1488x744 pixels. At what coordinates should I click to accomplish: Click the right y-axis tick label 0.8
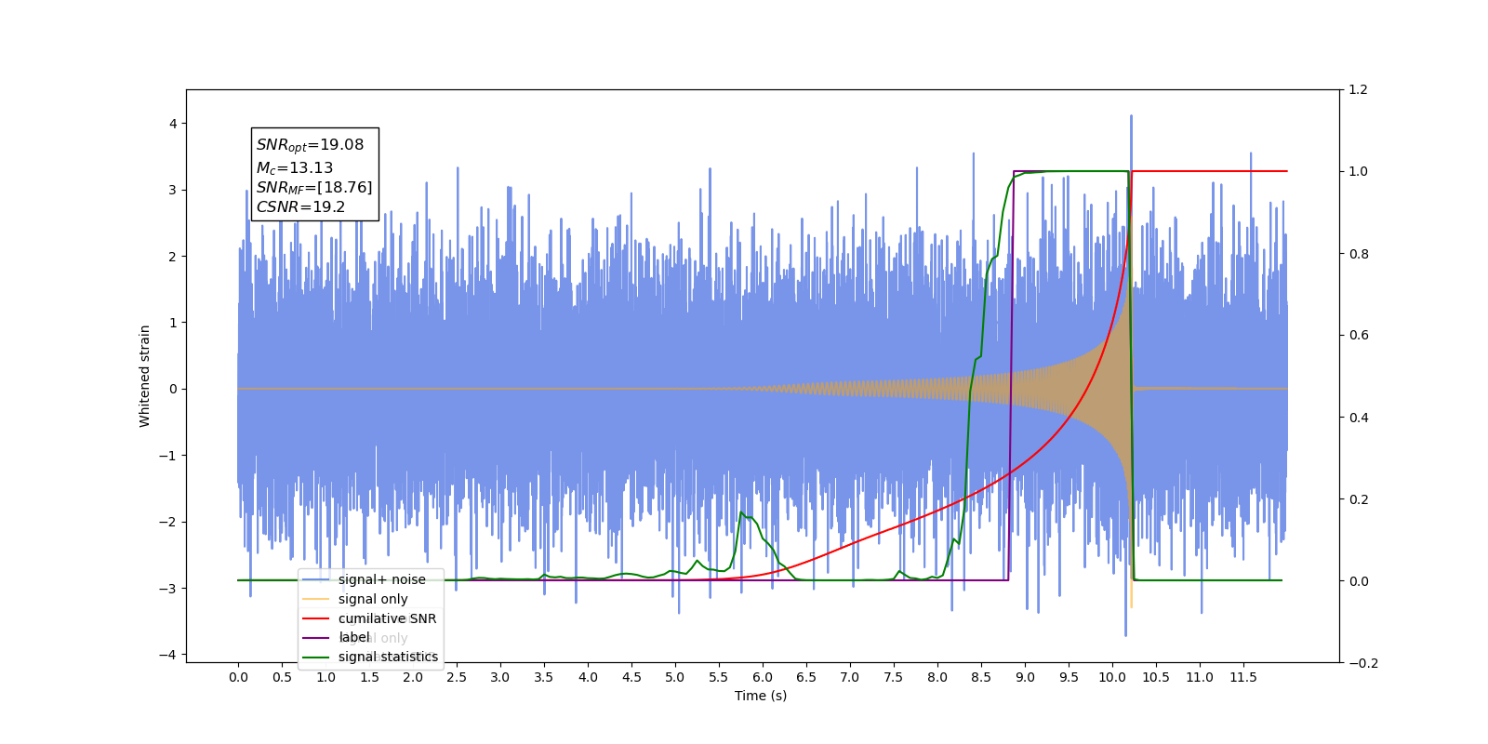pyautogui.click(x=1358, y=254)
